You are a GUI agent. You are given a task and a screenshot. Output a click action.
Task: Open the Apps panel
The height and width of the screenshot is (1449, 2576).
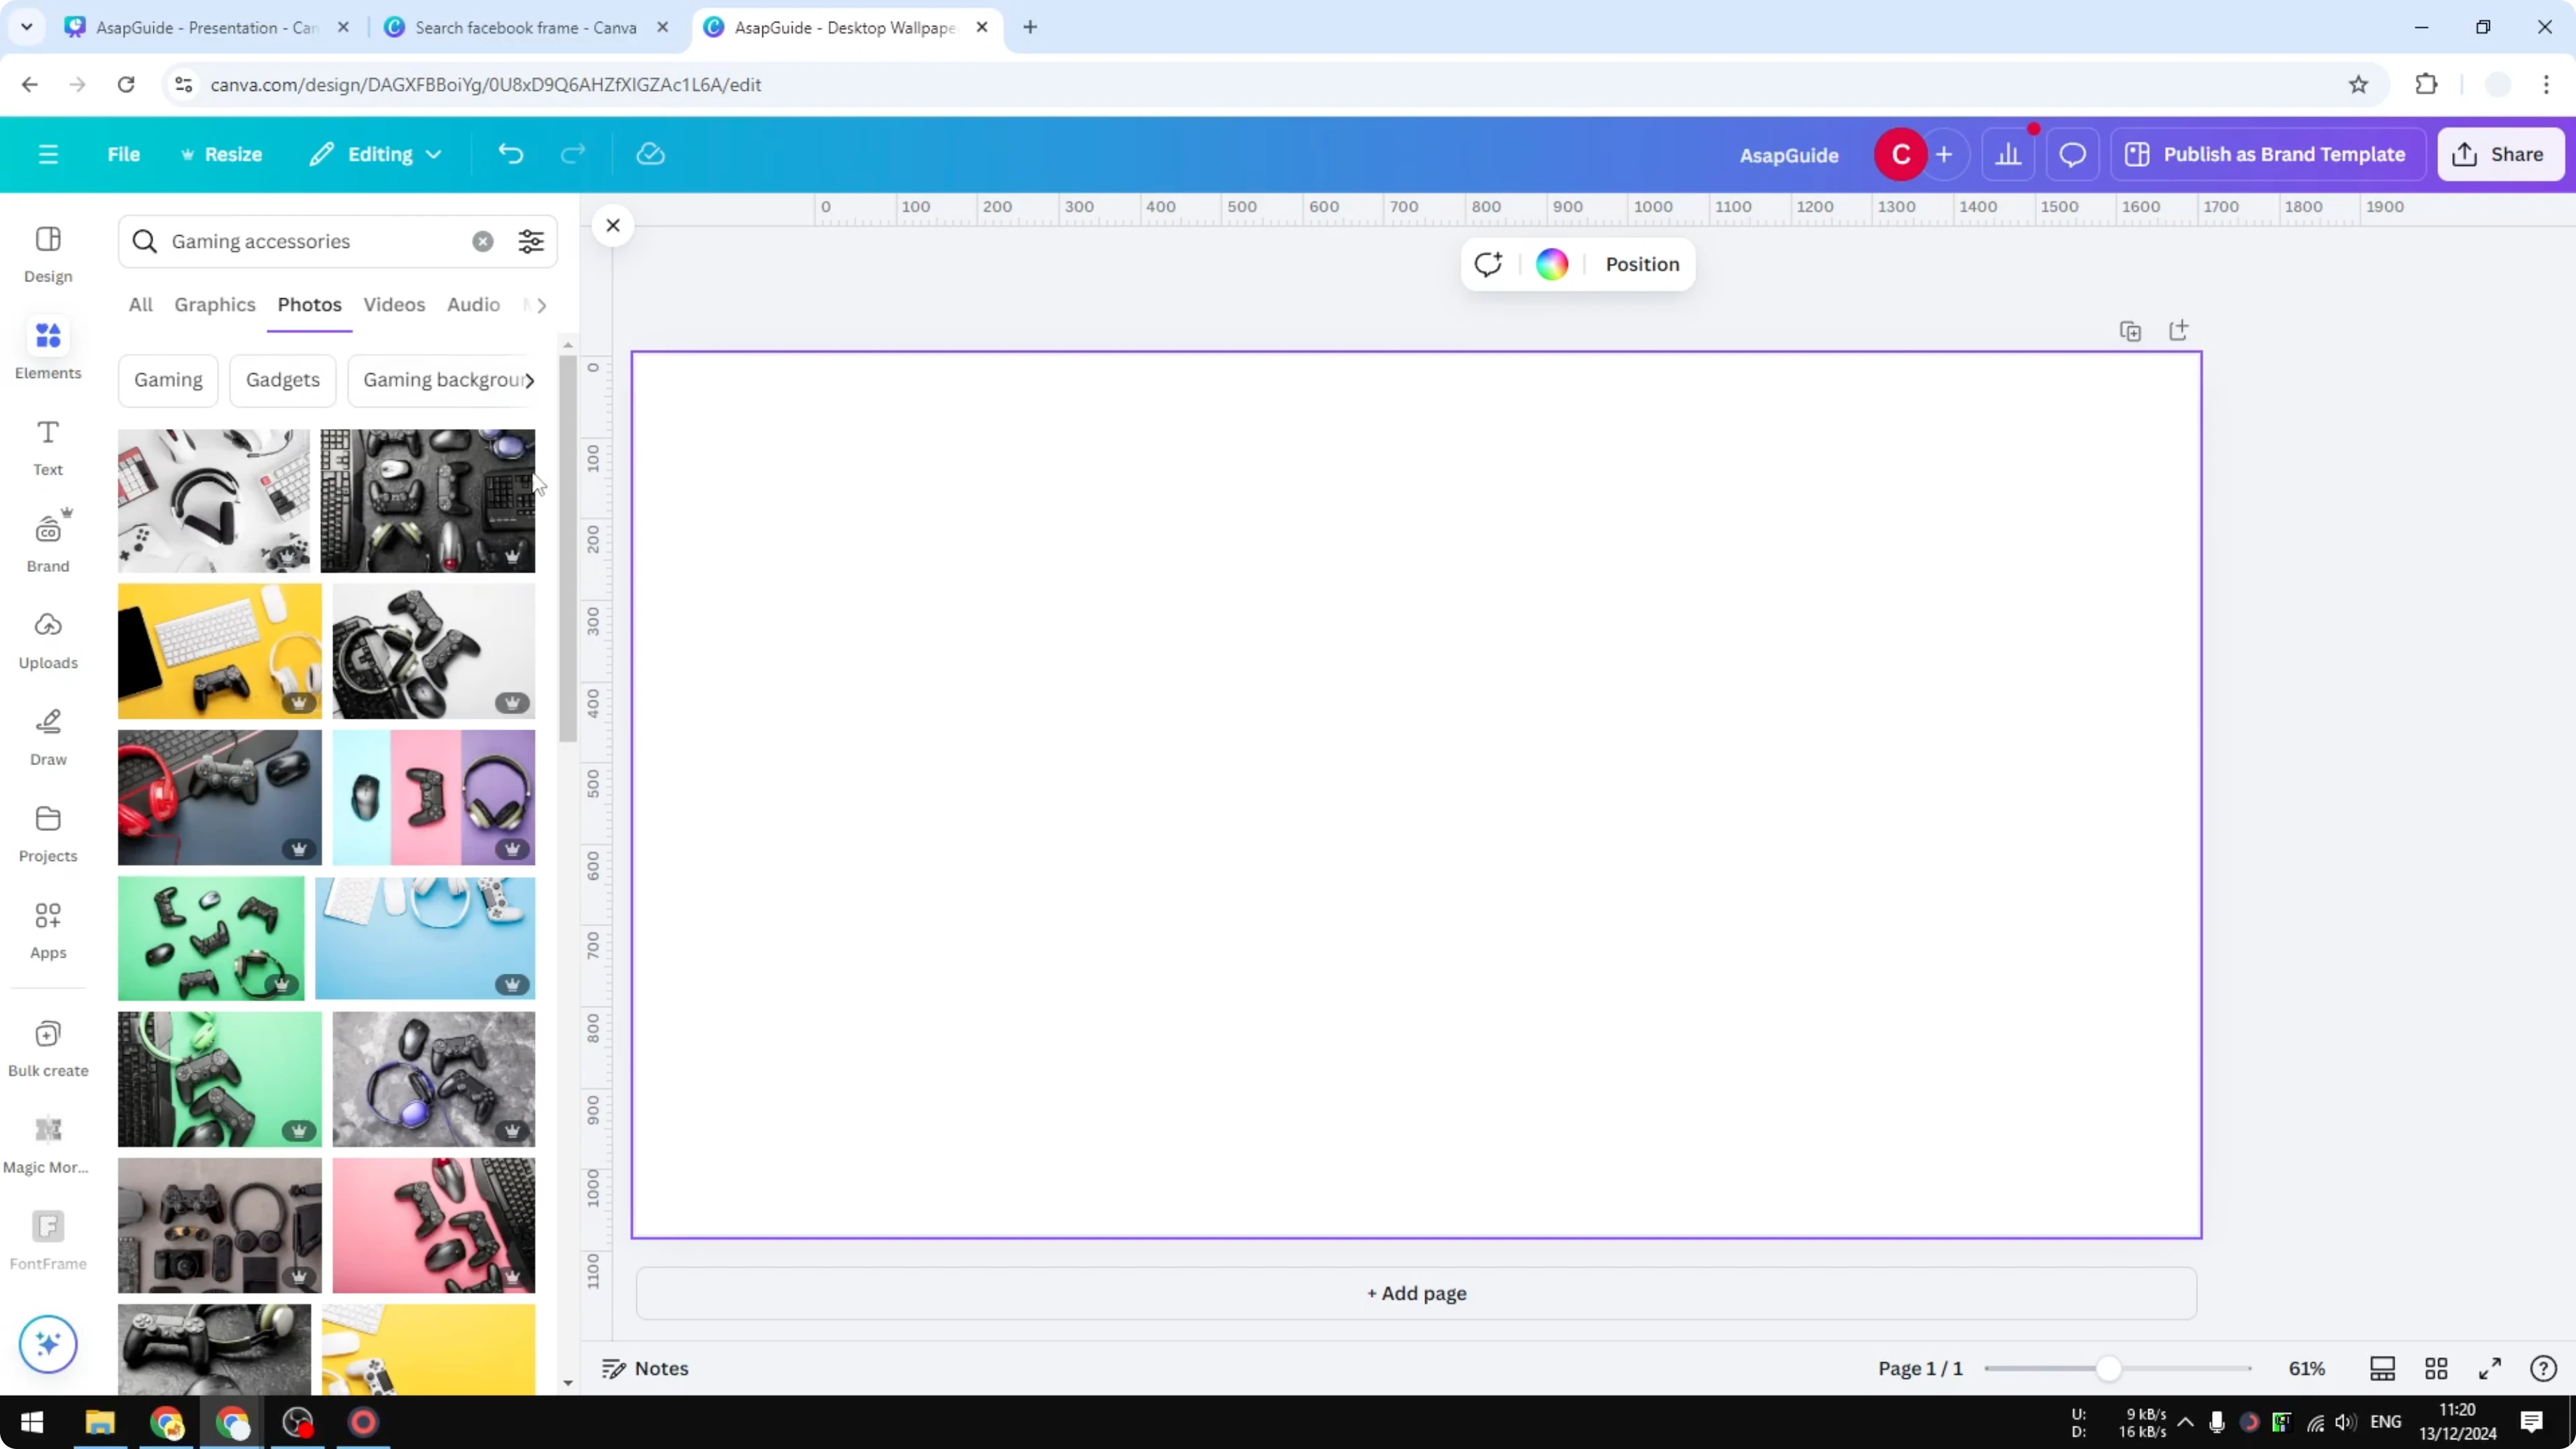coord(47,930)
